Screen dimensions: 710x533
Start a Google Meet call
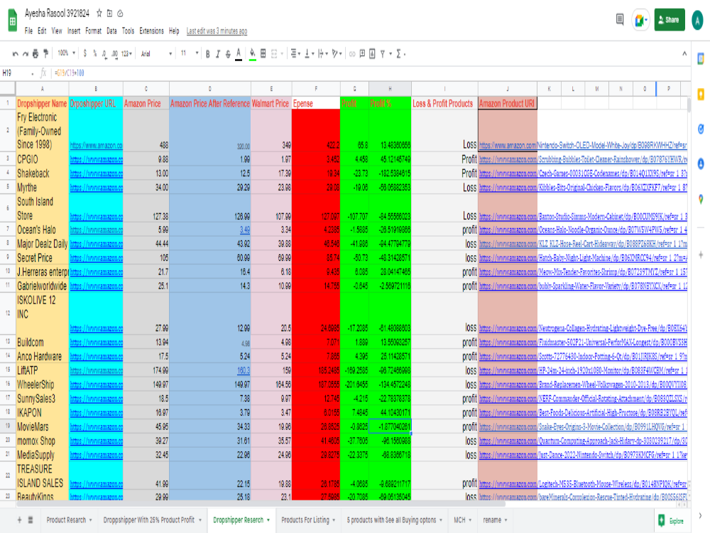tap(640, 20)
